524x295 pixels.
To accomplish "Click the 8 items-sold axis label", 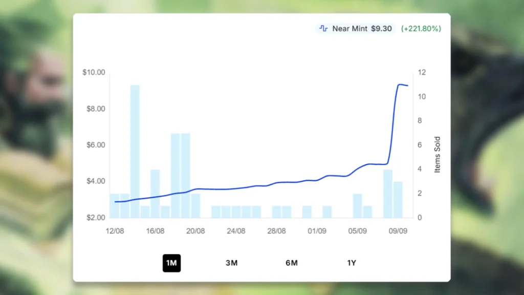I will [420, 121].
